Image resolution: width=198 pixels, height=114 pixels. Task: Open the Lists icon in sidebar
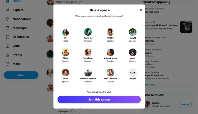tap(8, 46)
